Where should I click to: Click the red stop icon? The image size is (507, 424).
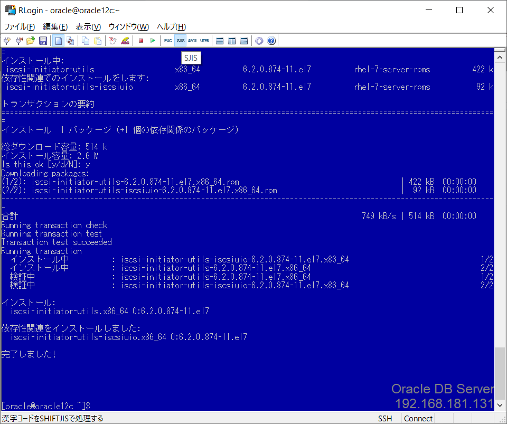click(142, 41)
